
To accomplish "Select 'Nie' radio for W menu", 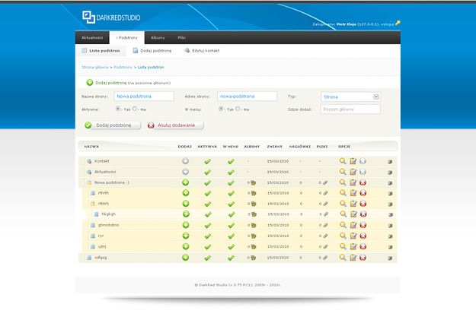I will (238, 109).
